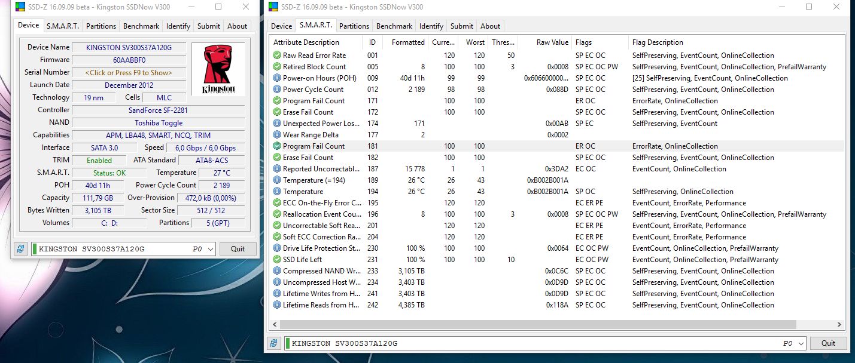Click the info icon for Unexpected Power Loss row
The height and width of the screenshot is (363, 855).
click(277, 124)
